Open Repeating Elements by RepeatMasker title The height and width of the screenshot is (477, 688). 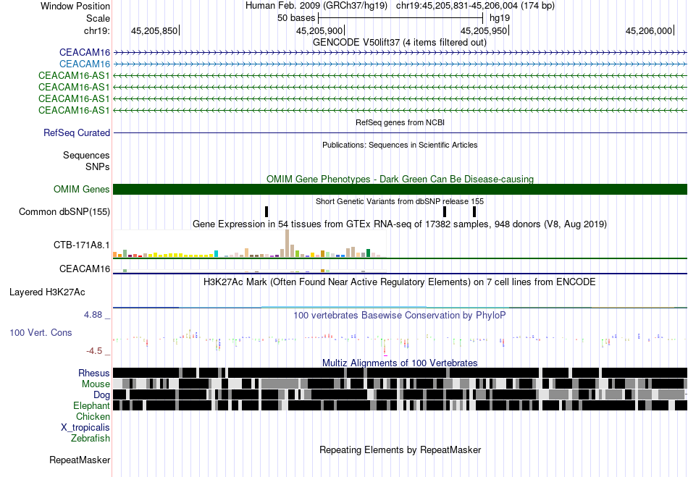[400, 449]
